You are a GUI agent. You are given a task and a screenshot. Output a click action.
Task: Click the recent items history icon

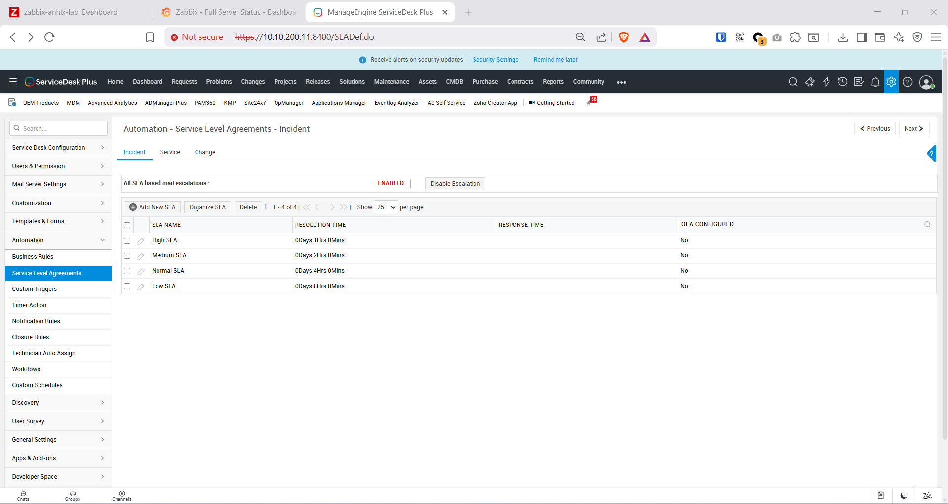tap(842, 82)
